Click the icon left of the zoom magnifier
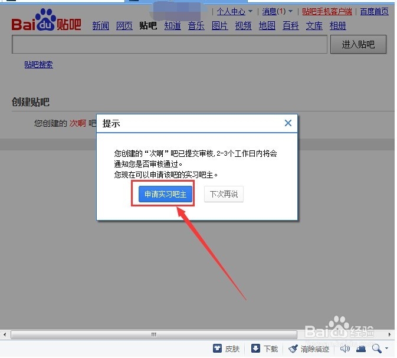397x358 pixels. pos(361,349)
